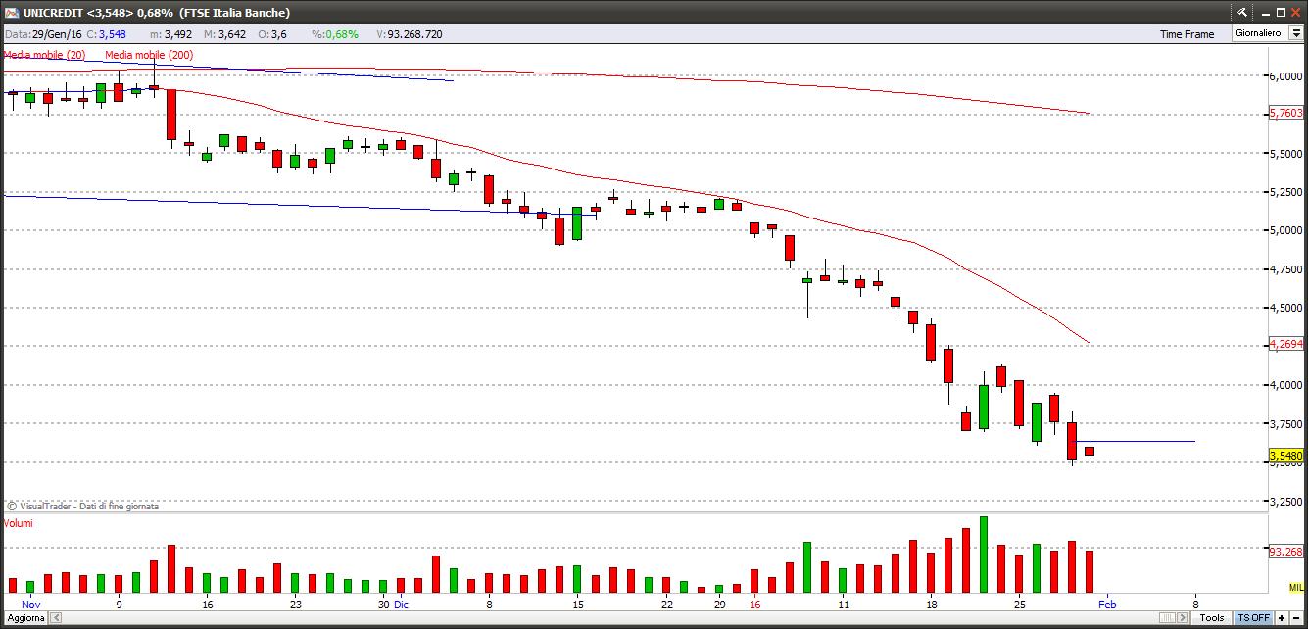Screen dimensions: 1308x629
Task: Click the Time Frame label
Action: [1187, 34]
